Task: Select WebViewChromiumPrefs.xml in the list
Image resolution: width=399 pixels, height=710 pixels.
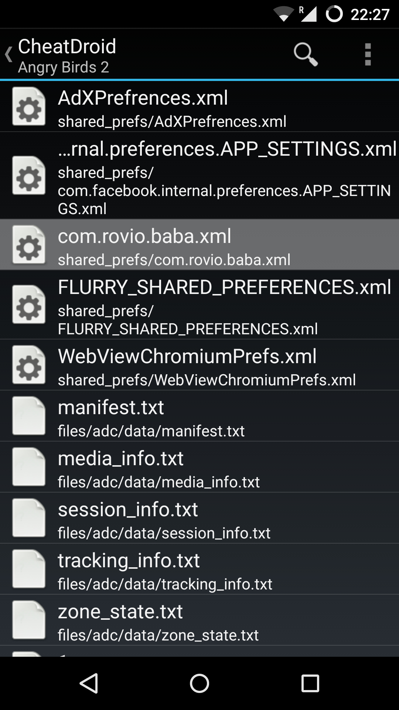Action: (199, 365)
